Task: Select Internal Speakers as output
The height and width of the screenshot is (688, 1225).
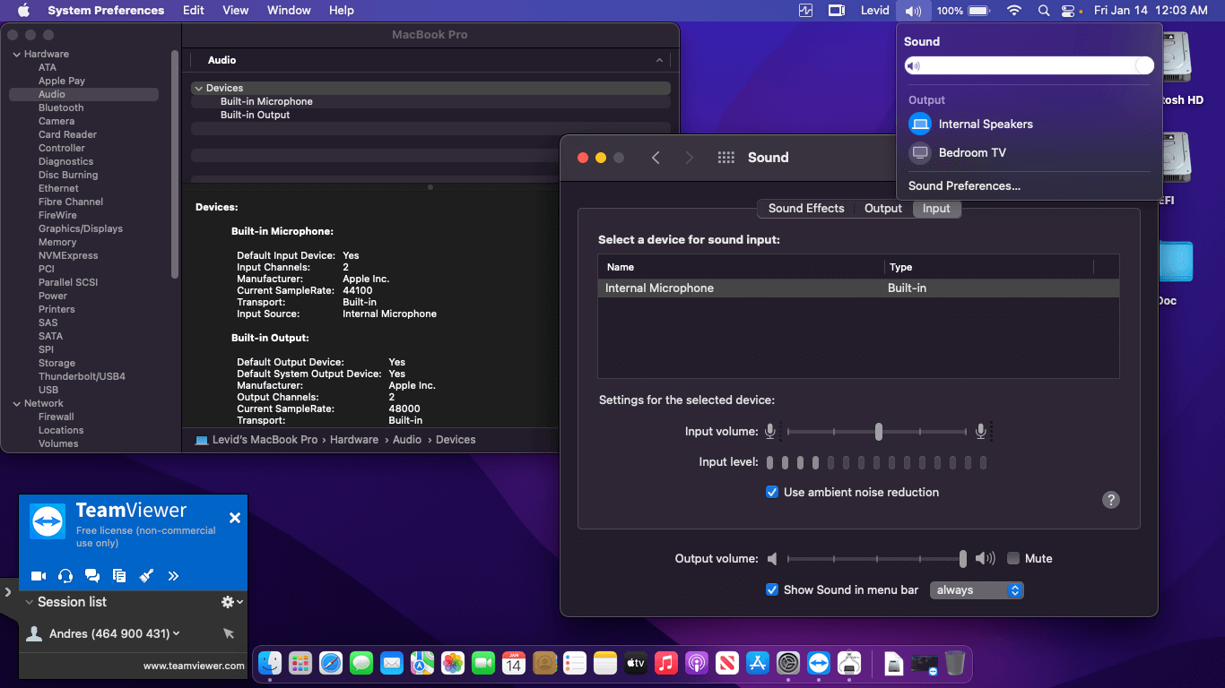Action: 1028,125
